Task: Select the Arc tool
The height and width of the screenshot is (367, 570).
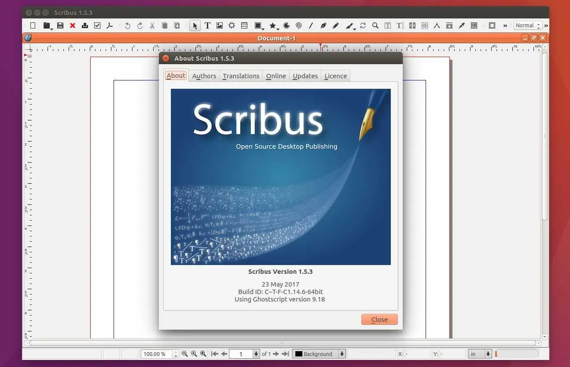Action: (x=287, y=26)
